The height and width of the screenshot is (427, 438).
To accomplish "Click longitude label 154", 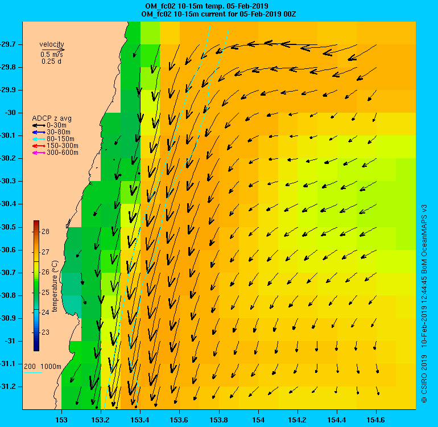I will [x=258, y=420].
